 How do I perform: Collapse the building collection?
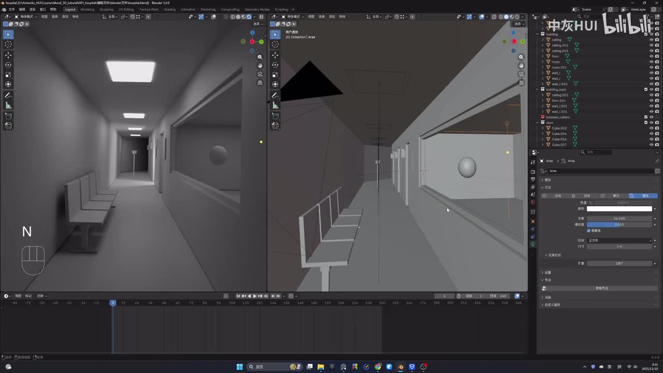538,34
